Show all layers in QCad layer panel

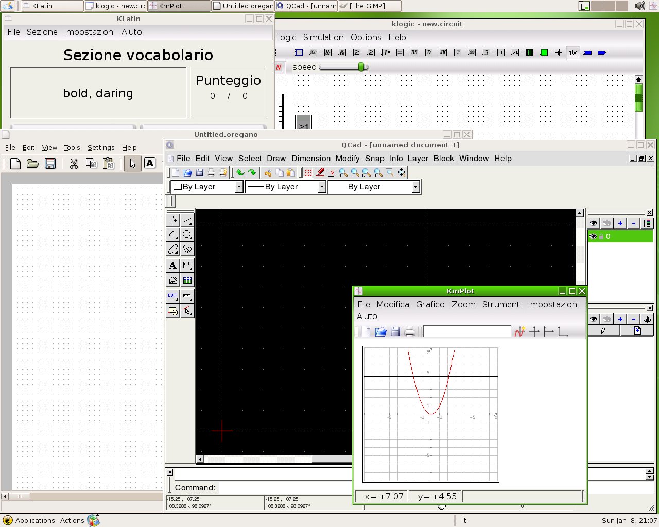[594, 223]
